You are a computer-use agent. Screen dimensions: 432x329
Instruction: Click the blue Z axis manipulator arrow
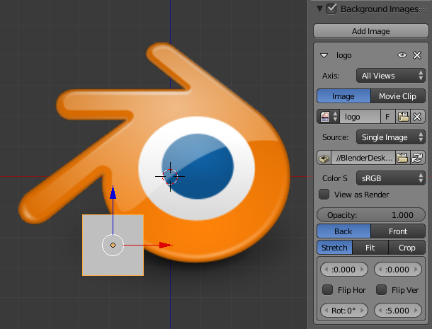pos(113,192)
